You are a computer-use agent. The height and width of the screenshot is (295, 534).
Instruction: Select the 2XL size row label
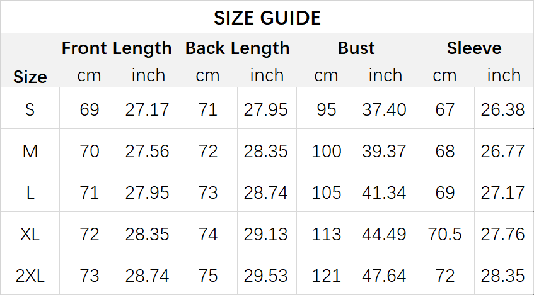coord(30,276)
